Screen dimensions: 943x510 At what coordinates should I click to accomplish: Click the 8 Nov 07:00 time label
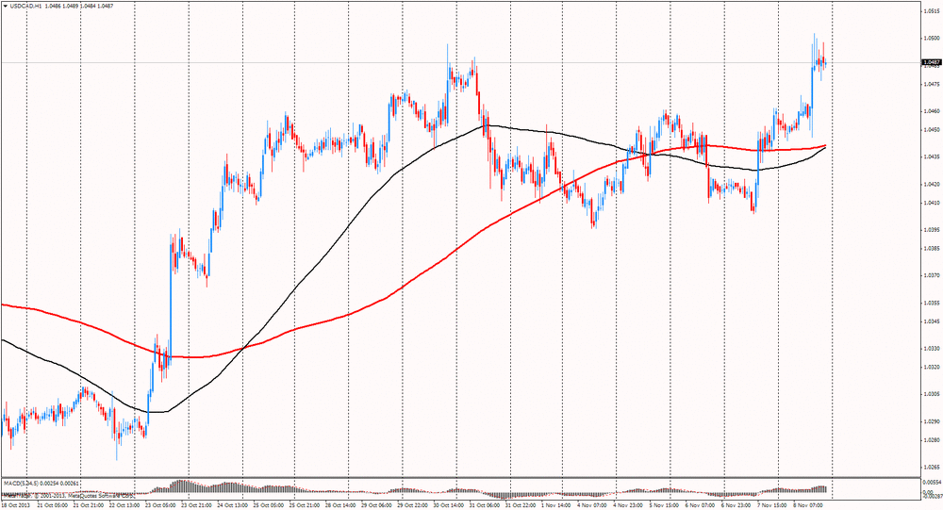click(809, 505)
